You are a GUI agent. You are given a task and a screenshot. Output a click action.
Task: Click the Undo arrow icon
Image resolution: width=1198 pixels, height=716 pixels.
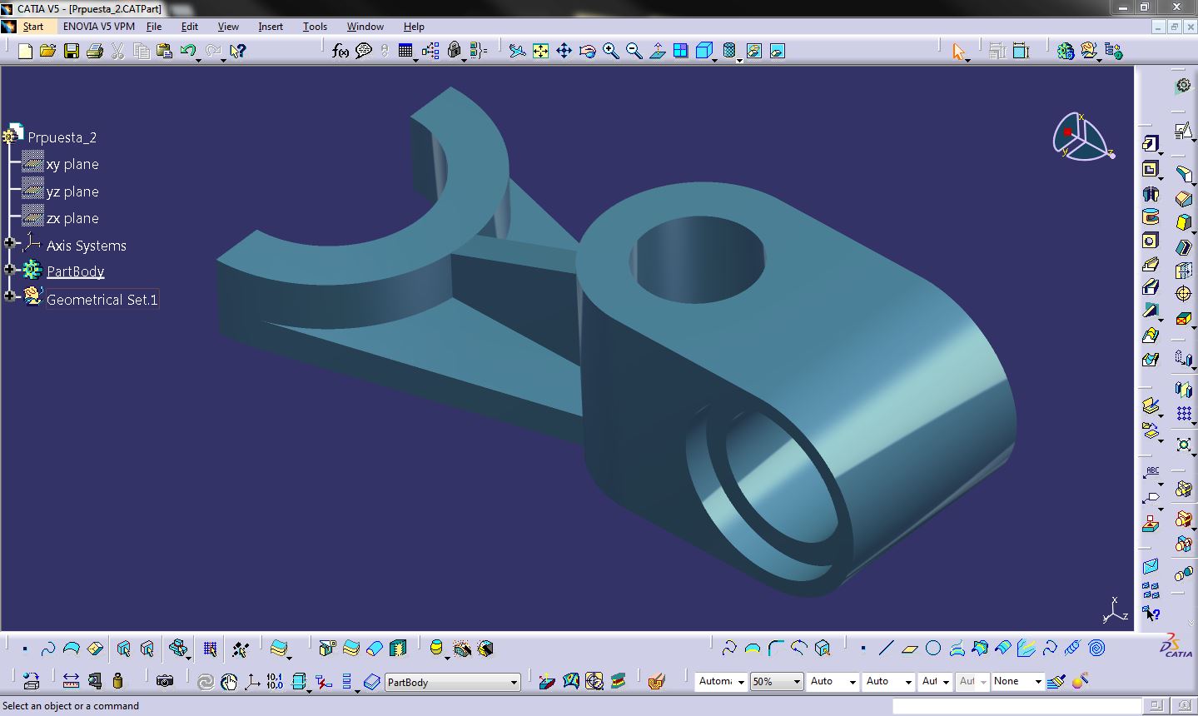187,52
